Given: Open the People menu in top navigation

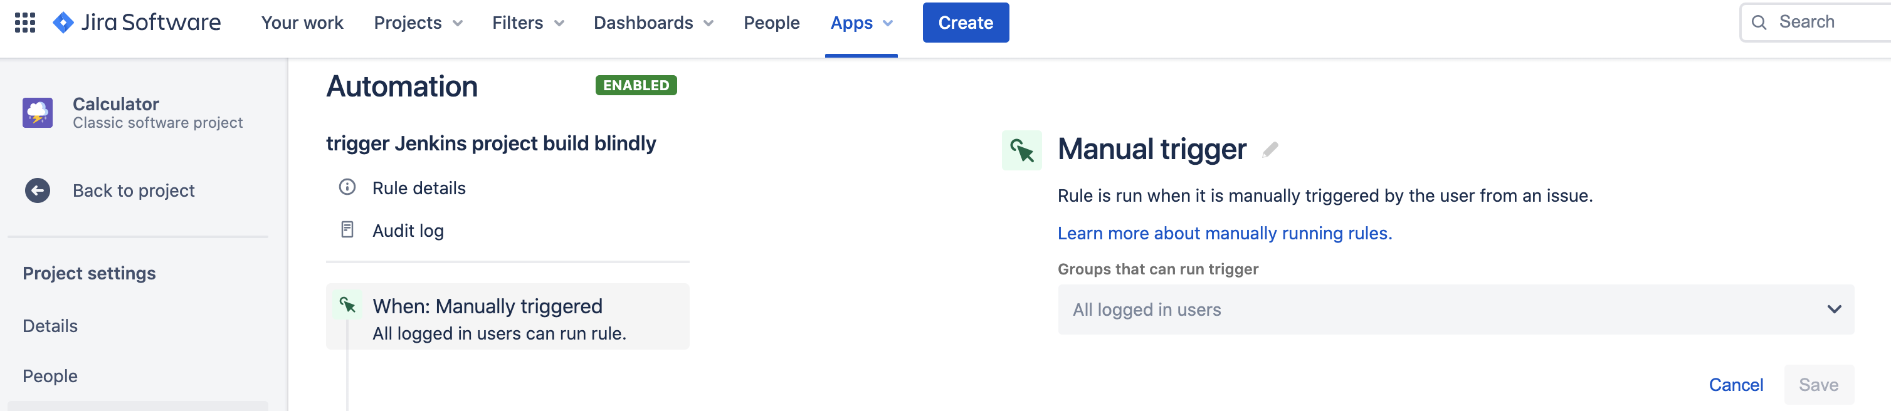Looking at the screenshot, I should (x=772, y=23).
